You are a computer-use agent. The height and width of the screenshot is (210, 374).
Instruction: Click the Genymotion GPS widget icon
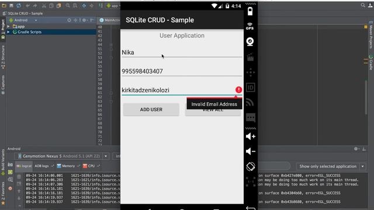[250, 26]
